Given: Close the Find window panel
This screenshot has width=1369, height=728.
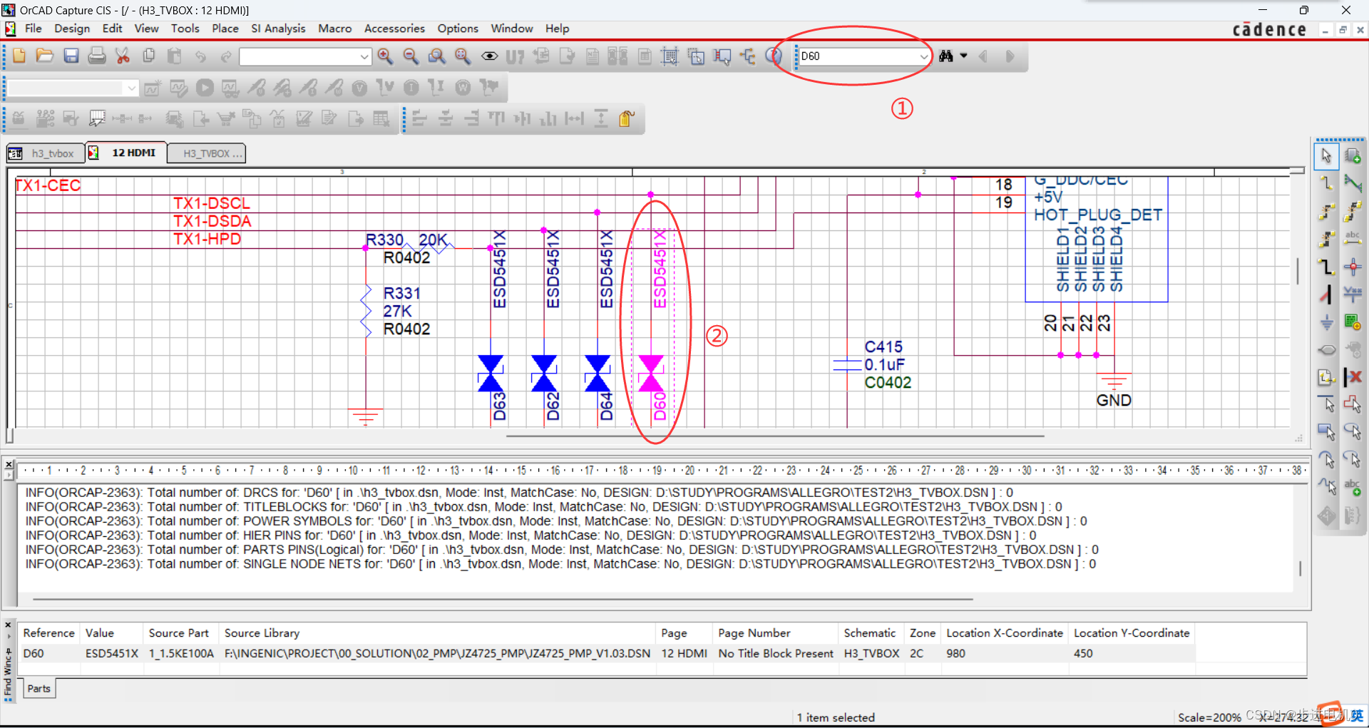Looking at the screenshot, I should (9, 625).
